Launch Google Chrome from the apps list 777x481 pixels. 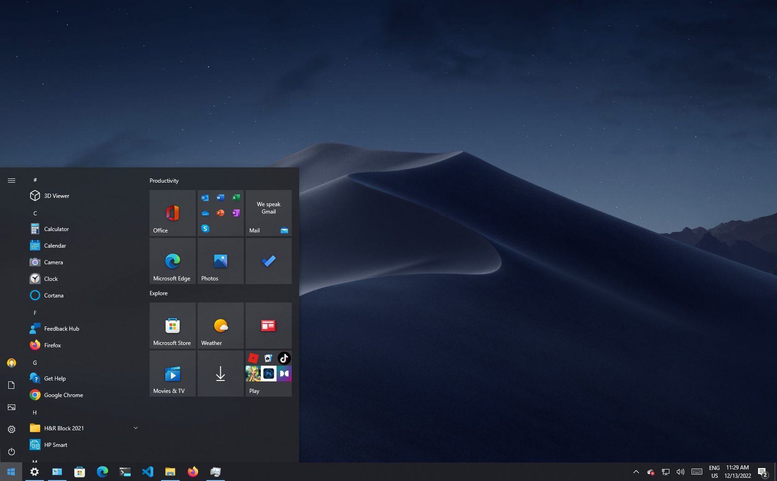point(63,395)
